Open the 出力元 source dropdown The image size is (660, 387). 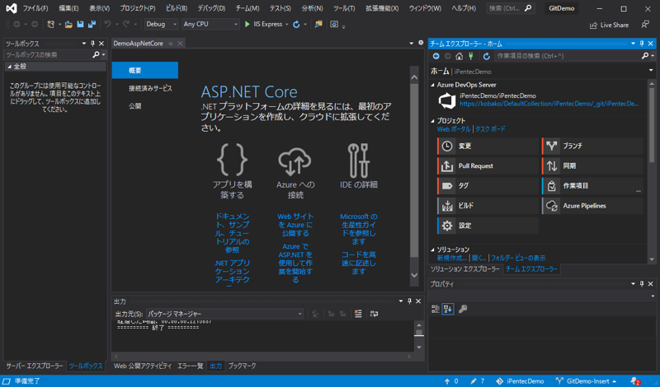pyautogui.click(x=224, y=314)
